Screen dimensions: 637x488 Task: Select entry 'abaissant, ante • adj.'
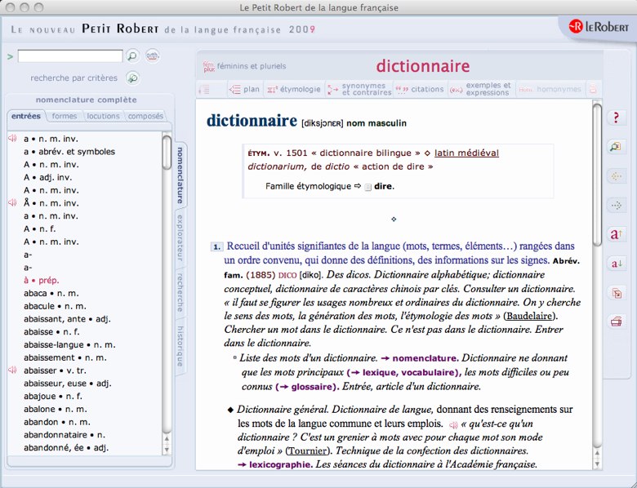pos(67,319)
